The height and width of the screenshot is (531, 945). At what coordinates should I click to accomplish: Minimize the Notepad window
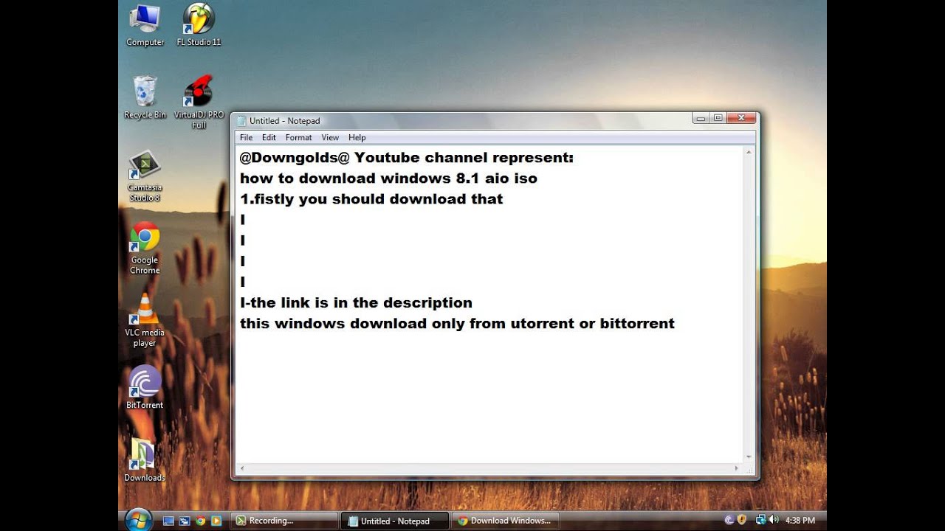[701, 118]
